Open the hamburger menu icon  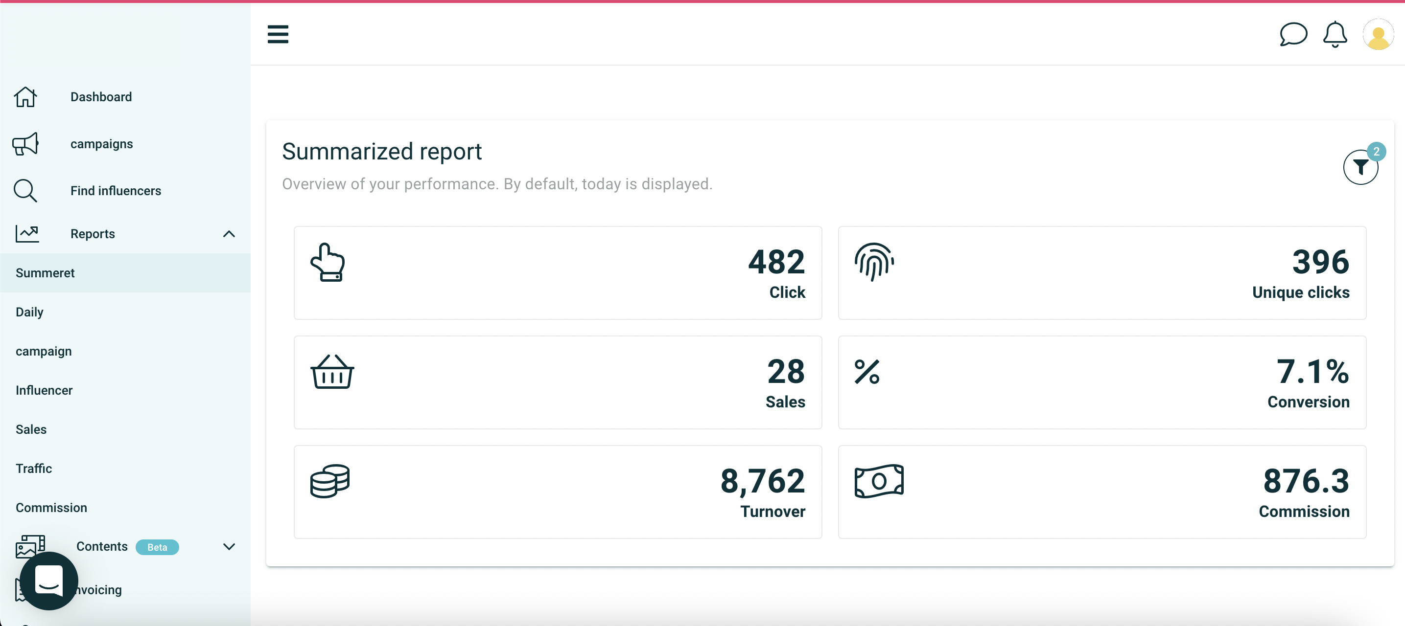tap(278, 34)
